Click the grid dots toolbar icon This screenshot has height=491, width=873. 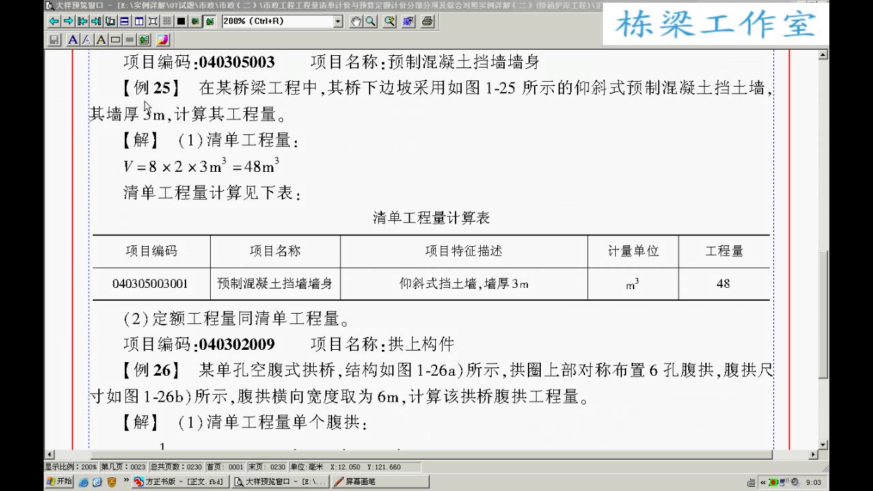pos(167,21)
